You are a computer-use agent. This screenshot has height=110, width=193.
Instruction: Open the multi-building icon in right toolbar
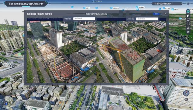188,28
